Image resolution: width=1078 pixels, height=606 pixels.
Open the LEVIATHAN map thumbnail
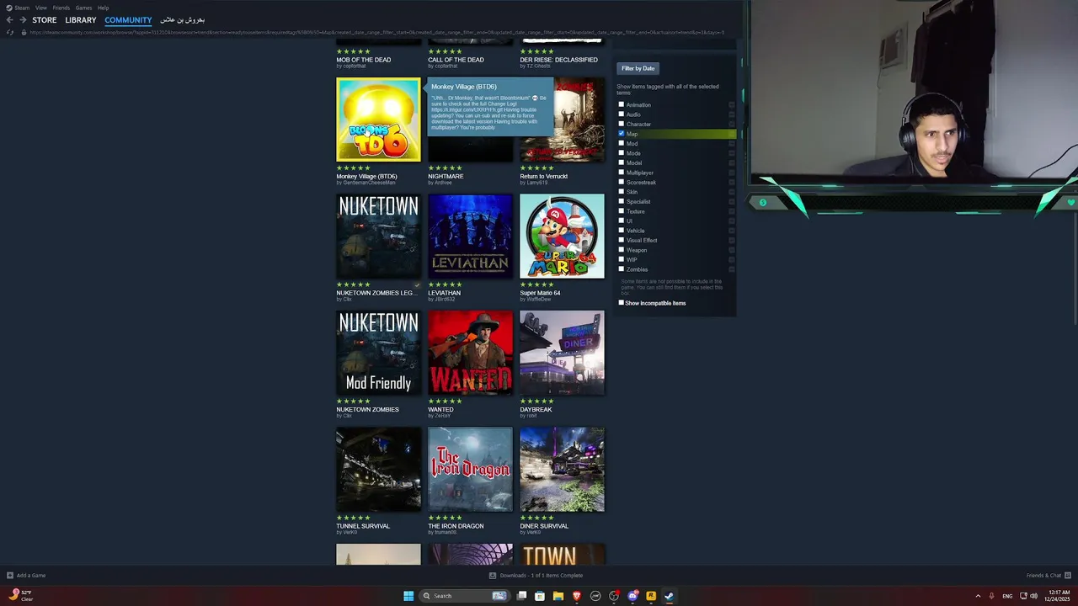click(x=470, y=236)
